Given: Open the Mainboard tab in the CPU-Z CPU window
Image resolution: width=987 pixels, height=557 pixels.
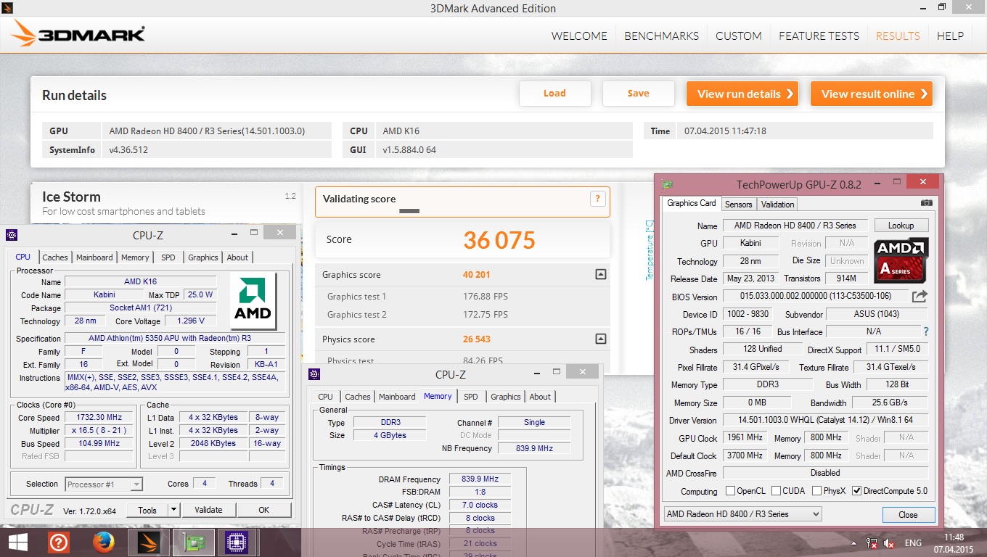Looking at the screenshot, I should coord(95,257).
